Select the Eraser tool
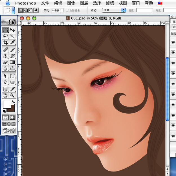176x176 pixels. [x=5, y=62]
